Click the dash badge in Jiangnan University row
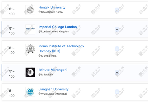 (x=117, y=92)
